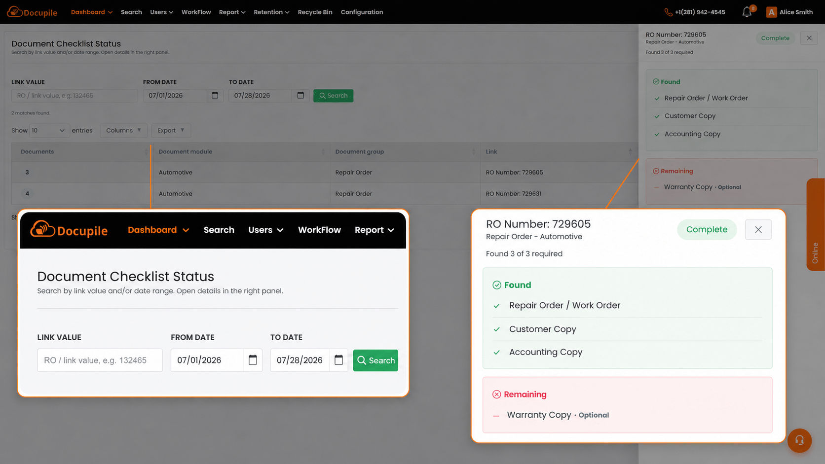Open the calendar icon for To Date in the small background form
This screenshot has height=464, width=825.
pos(300,95)
